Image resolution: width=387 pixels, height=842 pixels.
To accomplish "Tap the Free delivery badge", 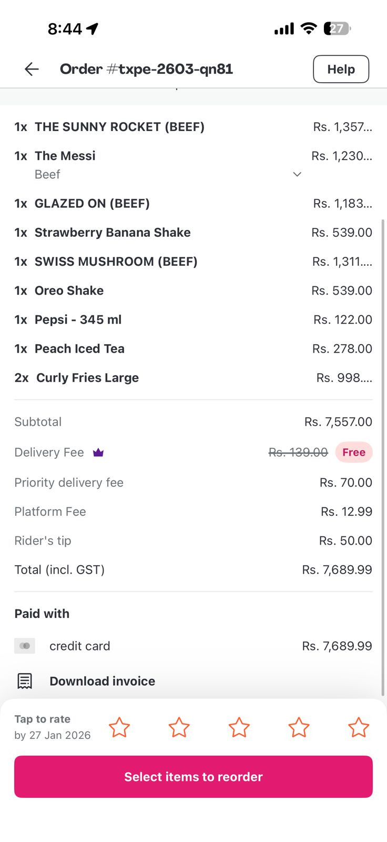I will 354,453.
